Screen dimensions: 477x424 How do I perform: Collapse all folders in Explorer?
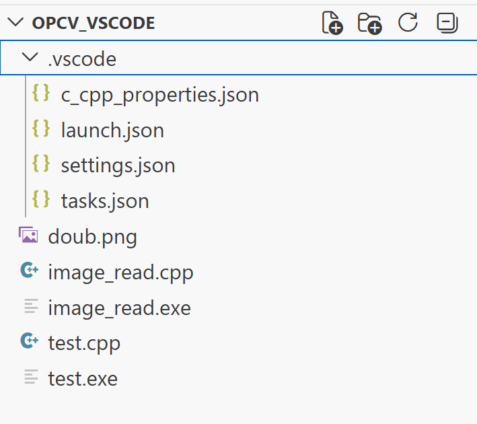[x=447, y=23]
